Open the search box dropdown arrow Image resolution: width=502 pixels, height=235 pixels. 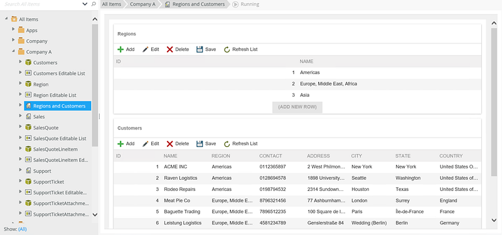pyautogui.click(x=85, y=4)
